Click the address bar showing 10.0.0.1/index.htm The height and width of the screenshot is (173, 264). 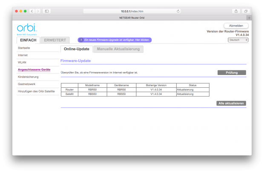(132, 11)
